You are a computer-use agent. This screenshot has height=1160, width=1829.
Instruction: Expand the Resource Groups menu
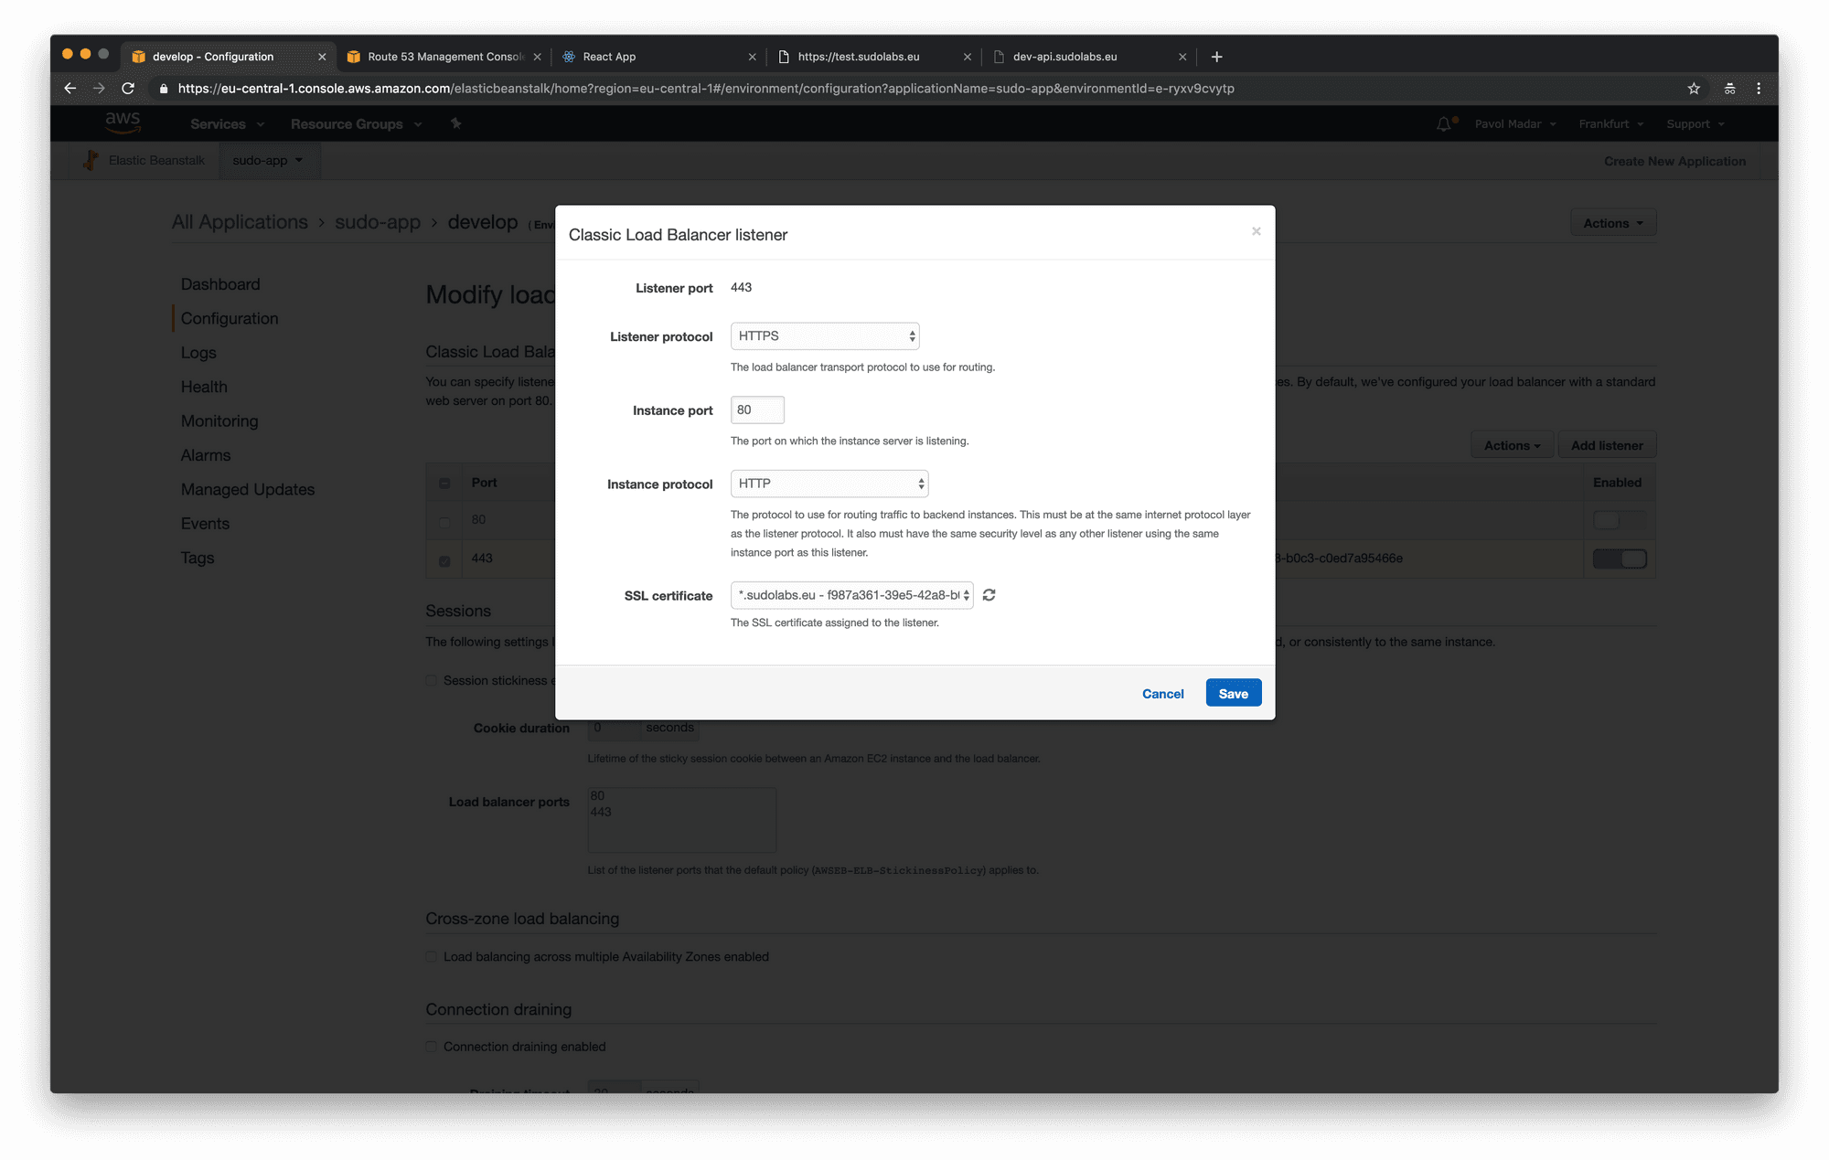click(356, 124)
